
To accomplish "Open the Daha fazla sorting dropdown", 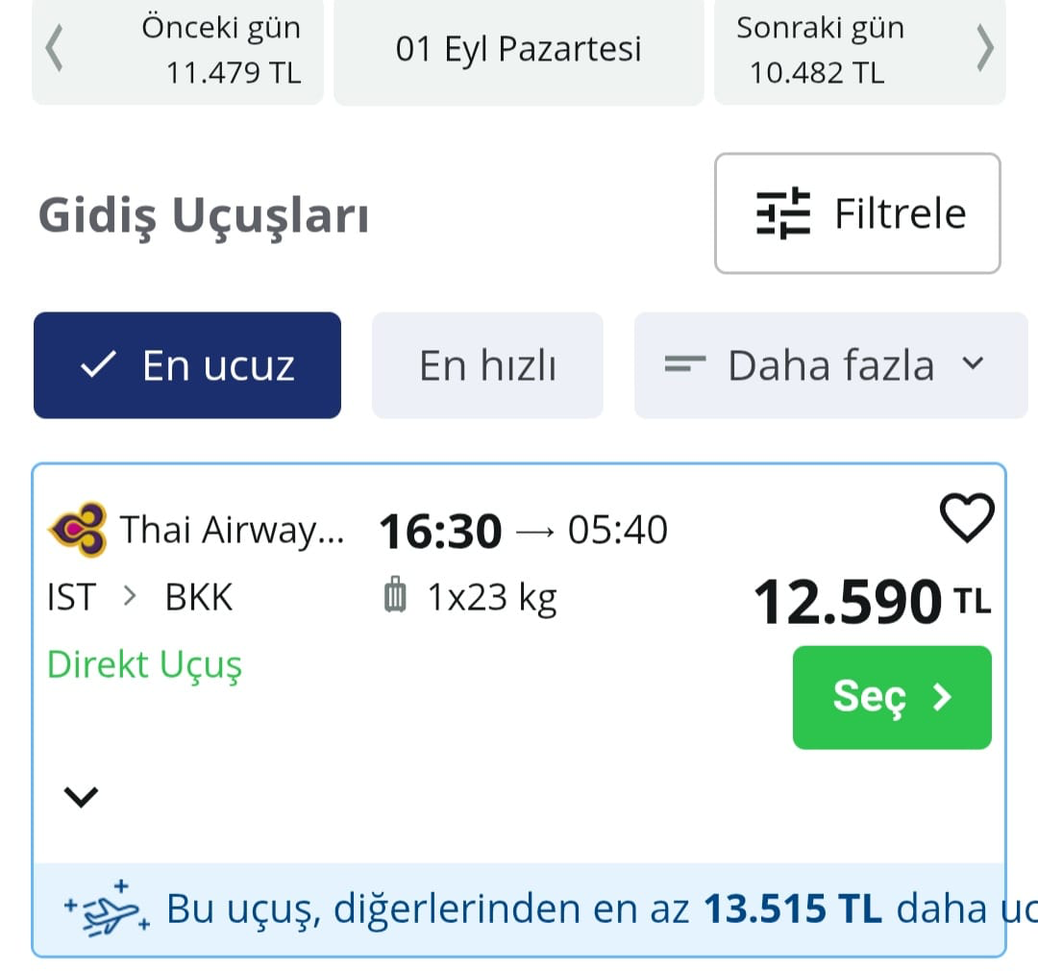I will point(830,365).
